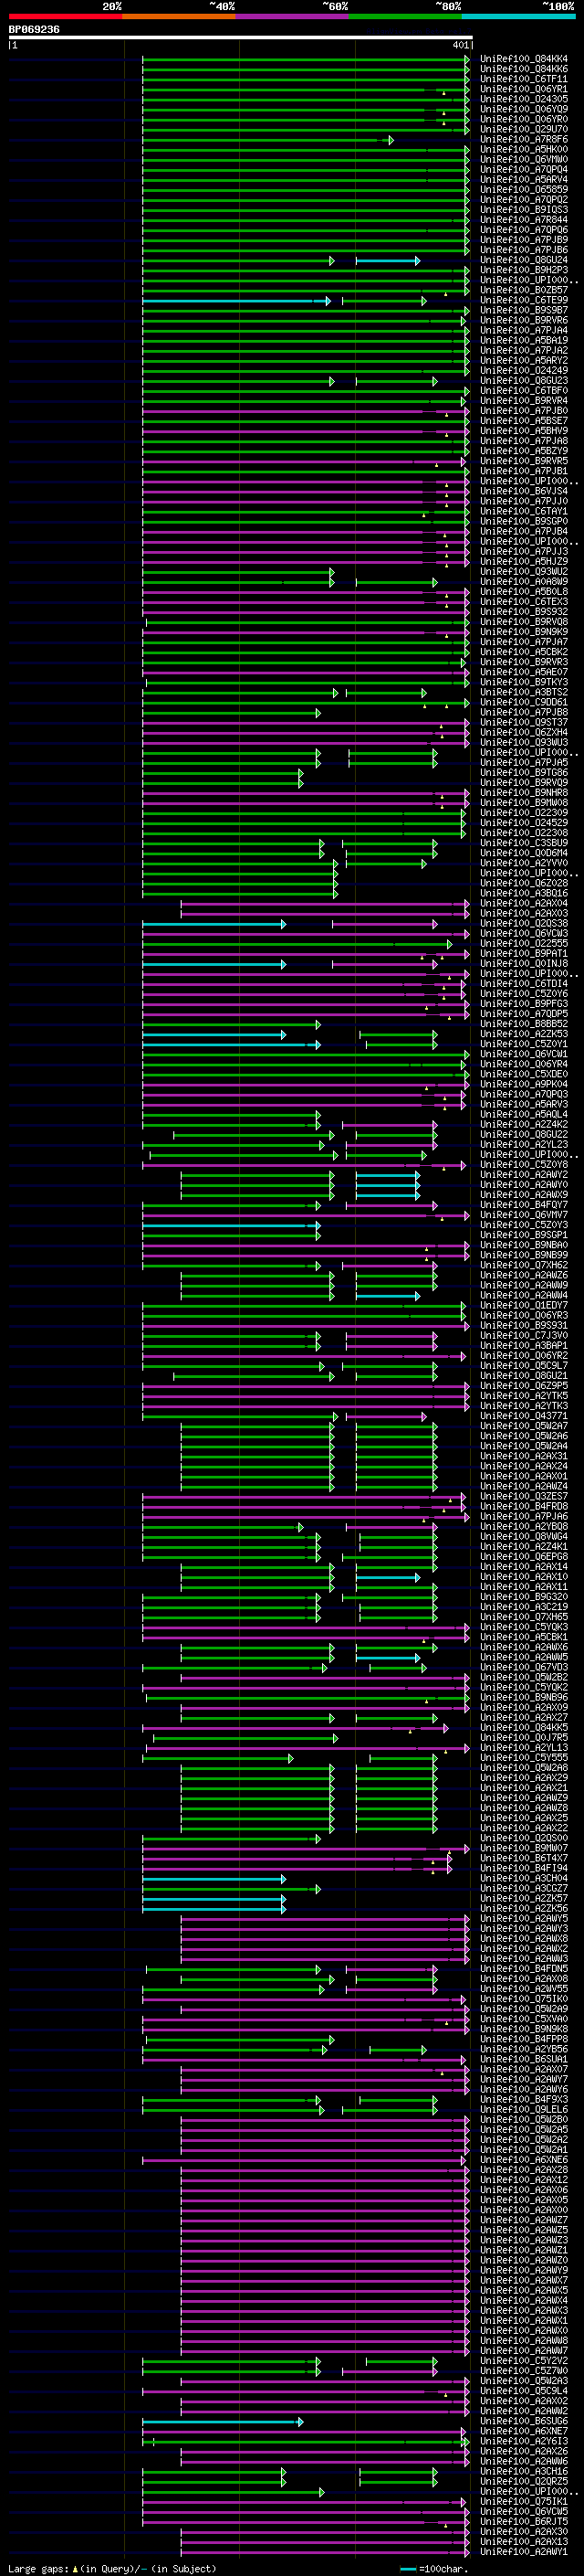Open hit UniRef100_Q8GU23
Image resolution: width=584 pixels, height=2576 pixels.
point(524,380)
